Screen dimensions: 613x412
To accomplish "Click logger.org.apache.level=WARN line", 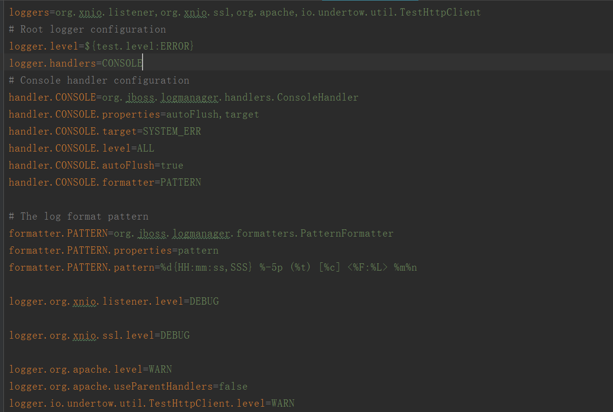I will coord(90,369).
